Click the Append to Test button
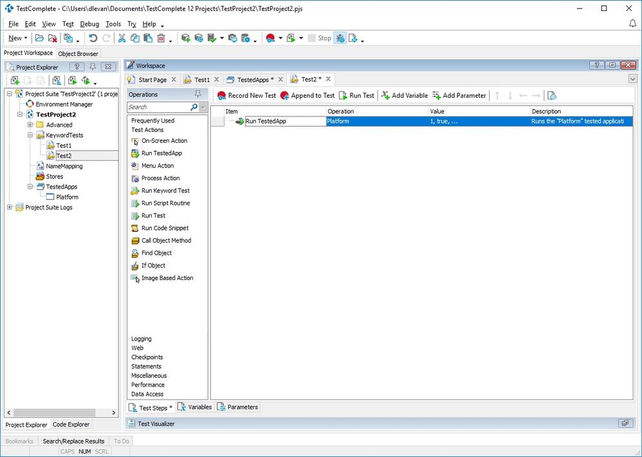Screen dimensions: 642x457 click(x=307, y=95)
